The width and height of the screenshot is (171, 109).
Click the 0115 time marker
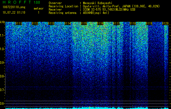(x=84, y=23)
